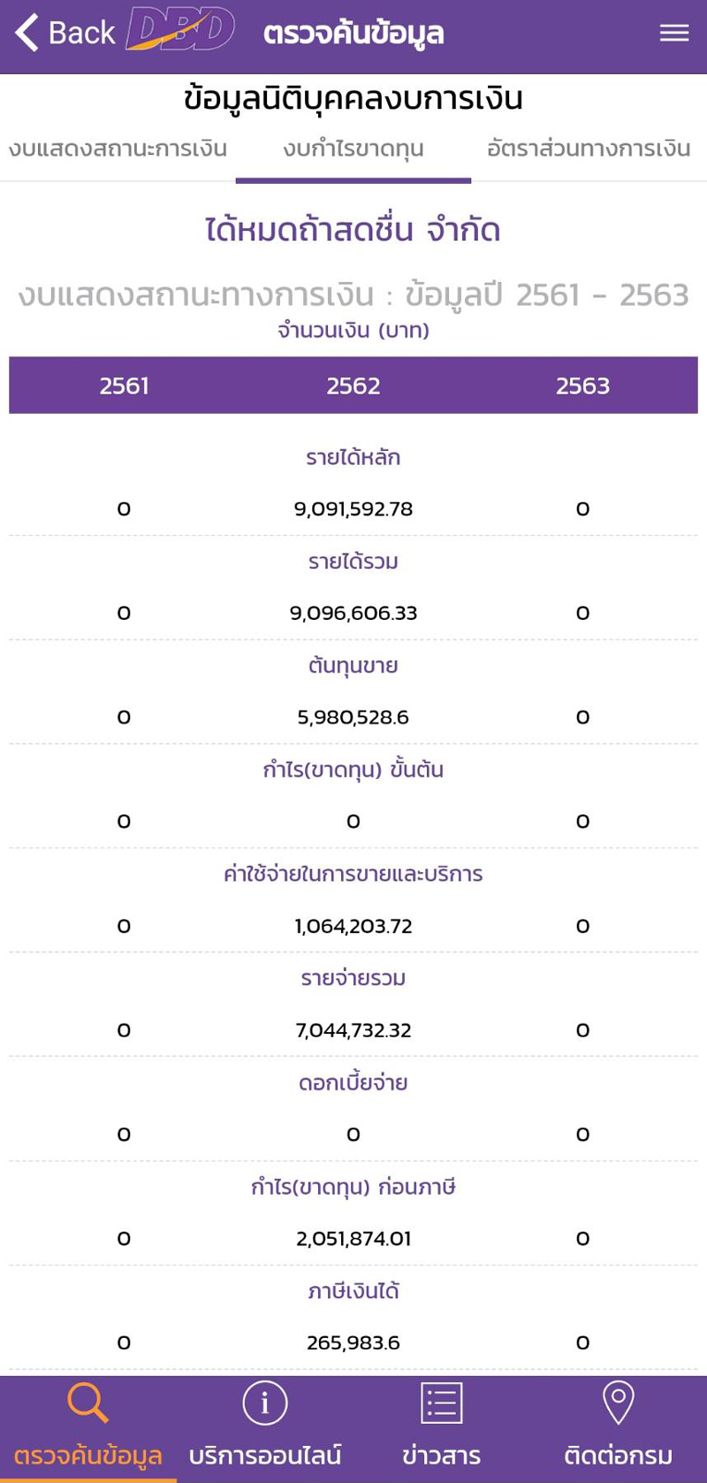Open the hamburger menu

(x=674, y=33)
